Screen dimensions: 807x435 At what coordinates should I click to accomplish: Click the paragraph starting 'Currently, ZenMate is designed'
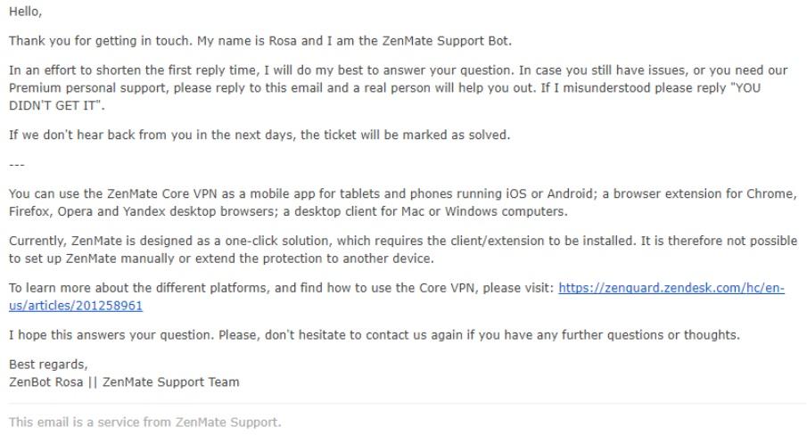pyautogui.click(x=403, y=250)
